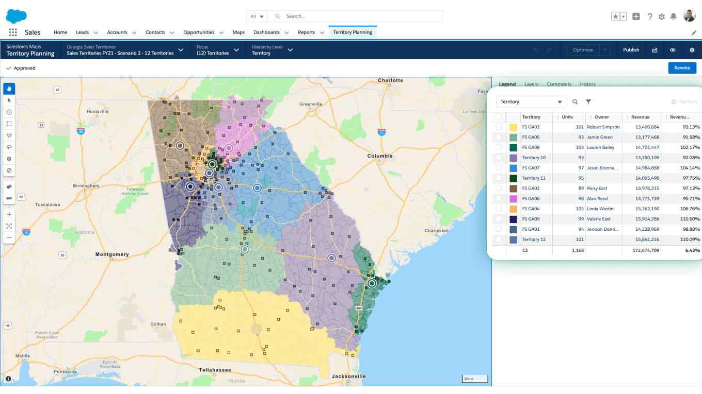This screenshot has height=394, width=702.
Task: Sort by the Owner column header
Action: (602, 117)
